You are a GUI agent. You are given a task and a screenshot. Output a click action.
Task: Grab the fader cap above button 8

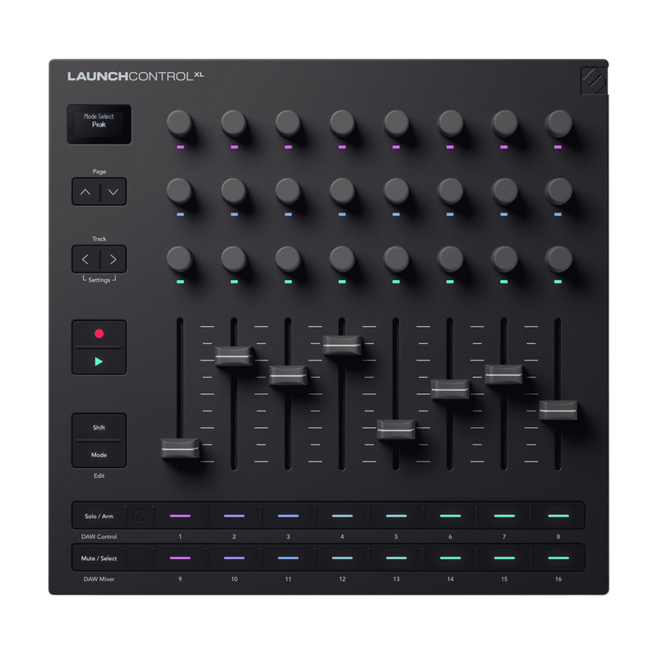[x=558, y=410]
